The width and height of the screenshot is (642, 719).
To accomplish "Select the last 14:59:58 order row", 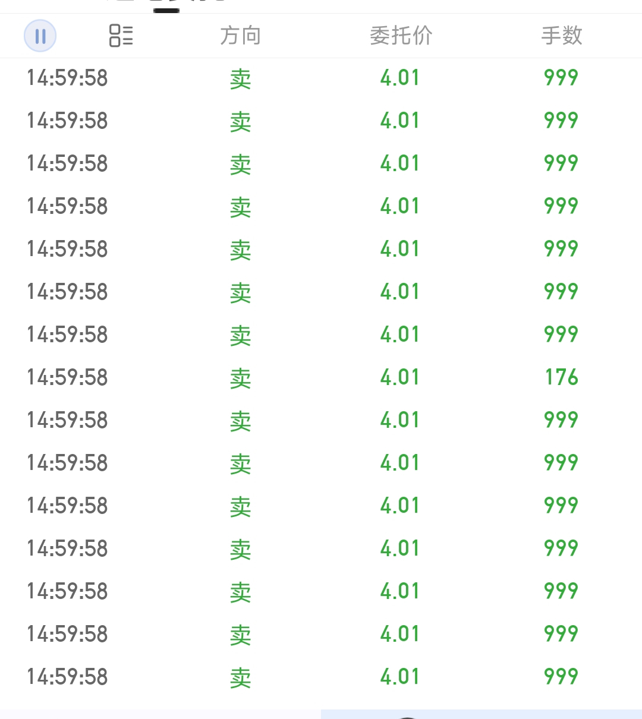I will point(321,677).
